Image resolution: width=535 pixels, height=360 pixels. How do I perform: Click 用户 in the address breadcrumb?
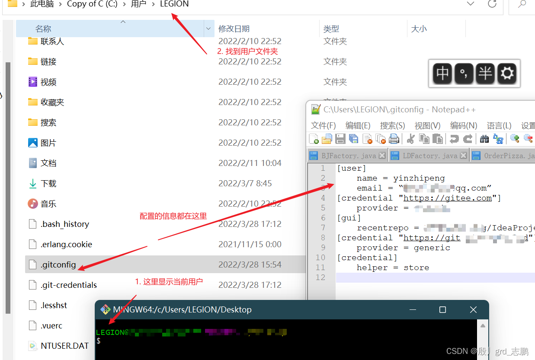coord(138,4)
